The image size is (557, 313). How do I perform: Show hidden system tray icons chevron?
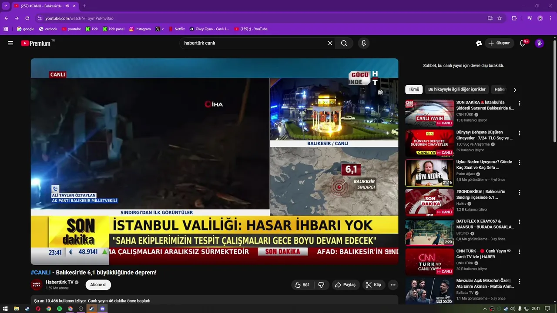[x=485, y=309]
